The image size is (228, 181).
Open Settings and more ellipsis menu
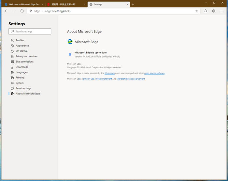221,11
